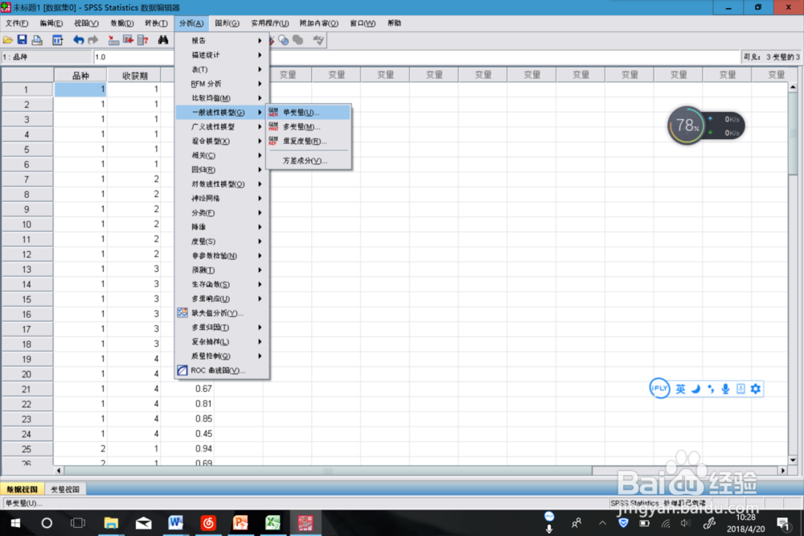Viewport: 804px width, 536px height.
Task: Click the grey Redo arrow icon
Action: coord(93,40)
